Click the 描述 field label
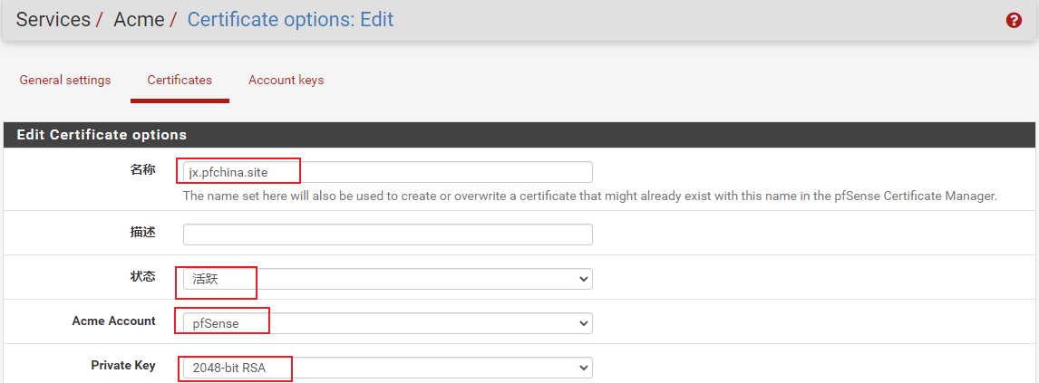The image size is (1039, 383). pyautogui.click(x=142, y=232)
